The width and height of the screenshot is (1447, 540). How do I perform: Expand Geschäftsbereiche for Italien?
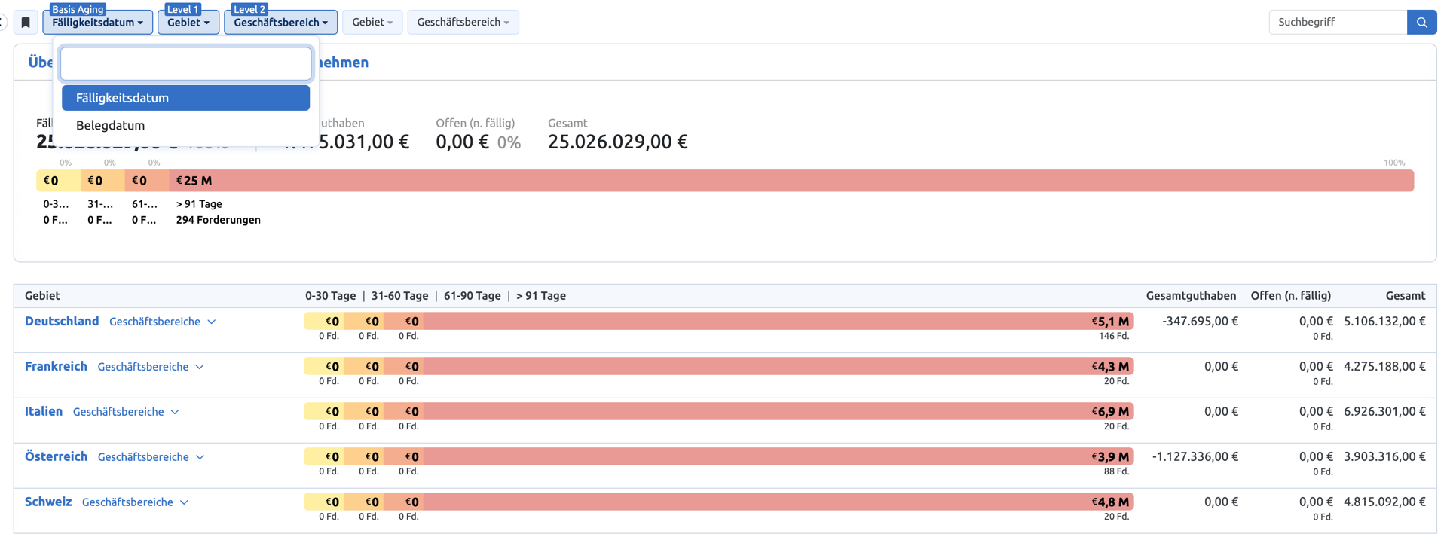(x=126, y=412)
